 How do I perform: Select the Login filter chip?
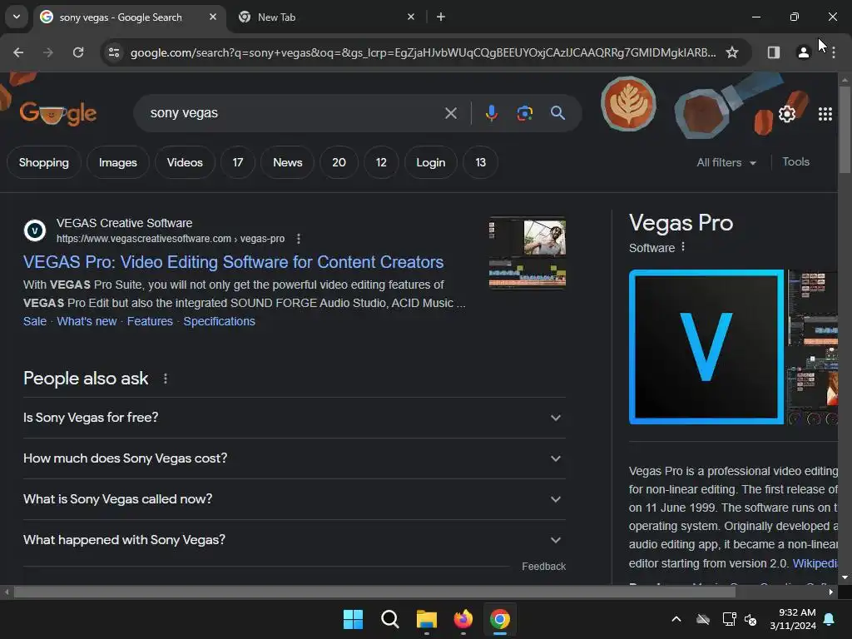click(431, 162)
